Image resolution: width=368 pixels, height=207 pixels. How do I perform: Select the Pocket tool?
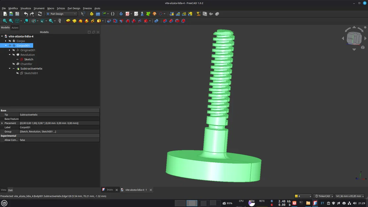tap(109, 21)
